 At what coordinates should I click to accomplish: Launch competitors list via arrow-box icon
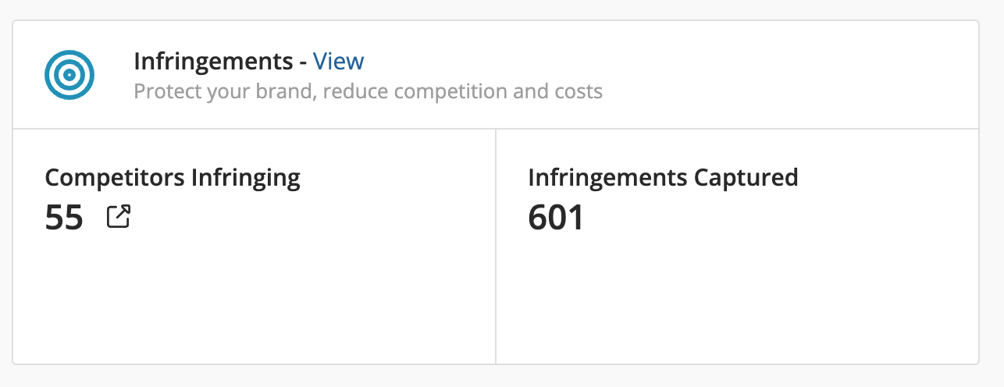tap(118, 217)
